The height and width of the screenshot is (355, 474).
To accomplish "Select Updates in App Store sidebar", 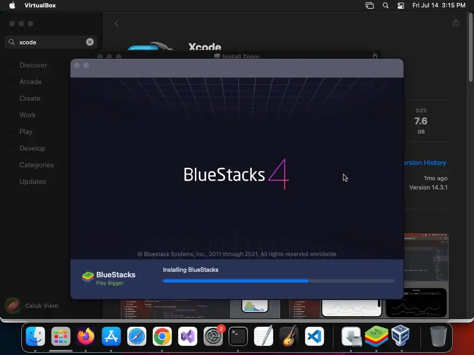I will point(33,181).
